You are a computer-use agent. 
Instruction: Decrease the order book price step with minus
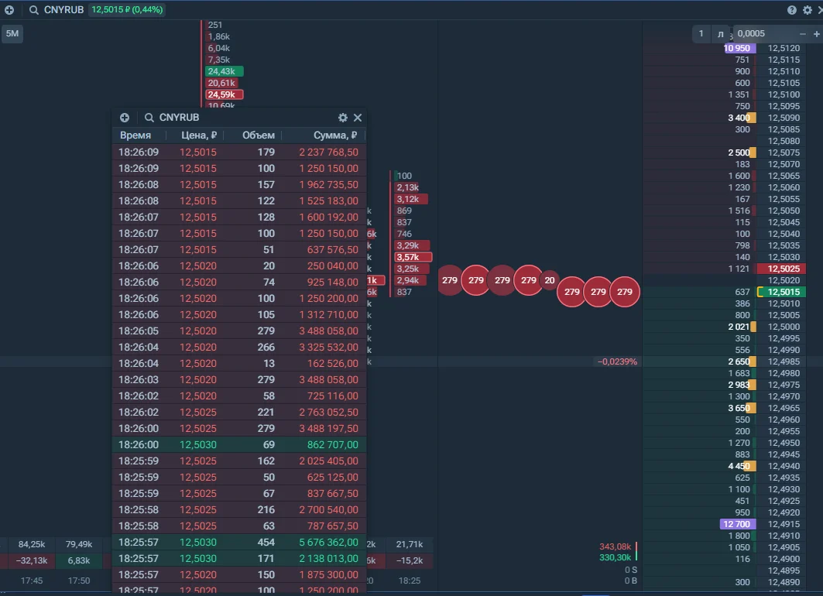click(x=803, y=34)
